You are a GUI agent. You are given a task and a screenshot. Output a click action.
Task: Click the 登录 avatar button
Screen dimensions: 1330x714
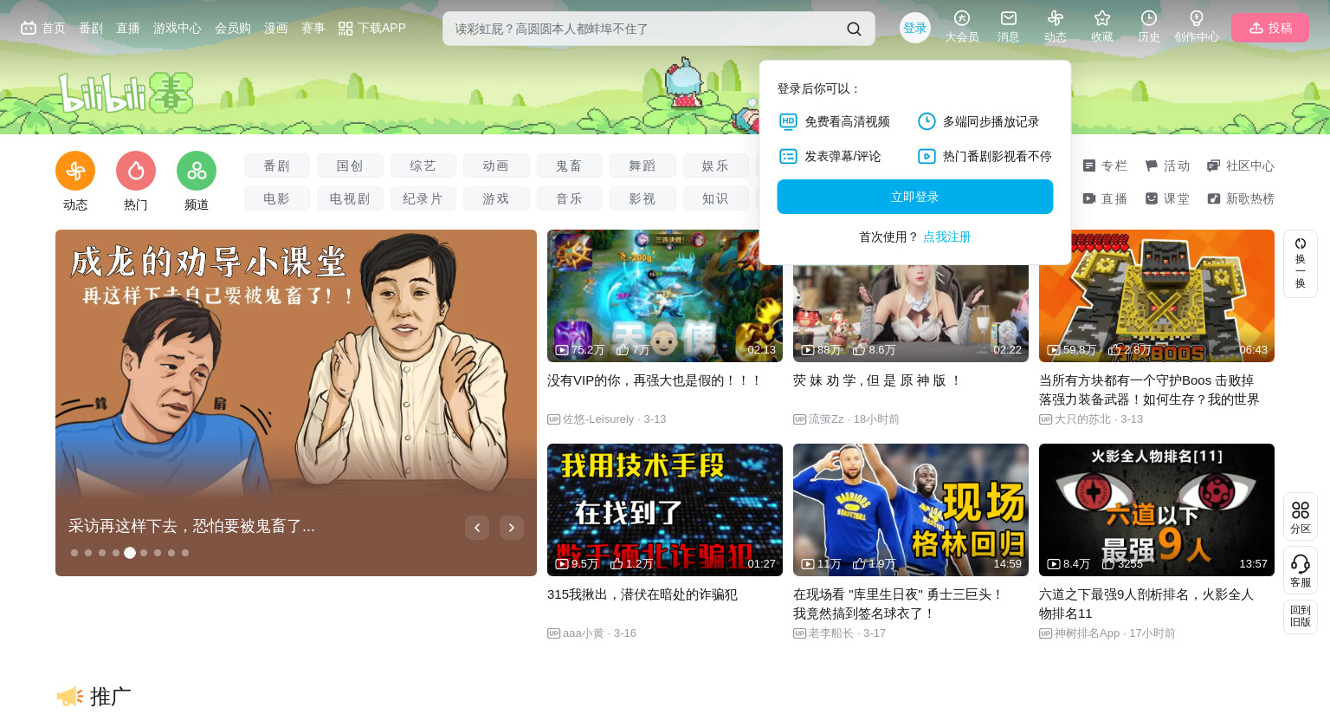[915, 28]
